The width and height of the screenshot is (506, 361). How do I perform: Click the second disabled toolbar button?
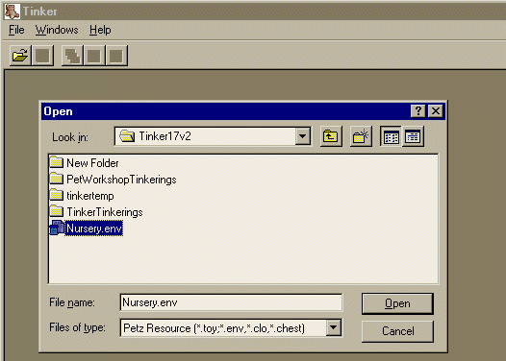point(42,56)
